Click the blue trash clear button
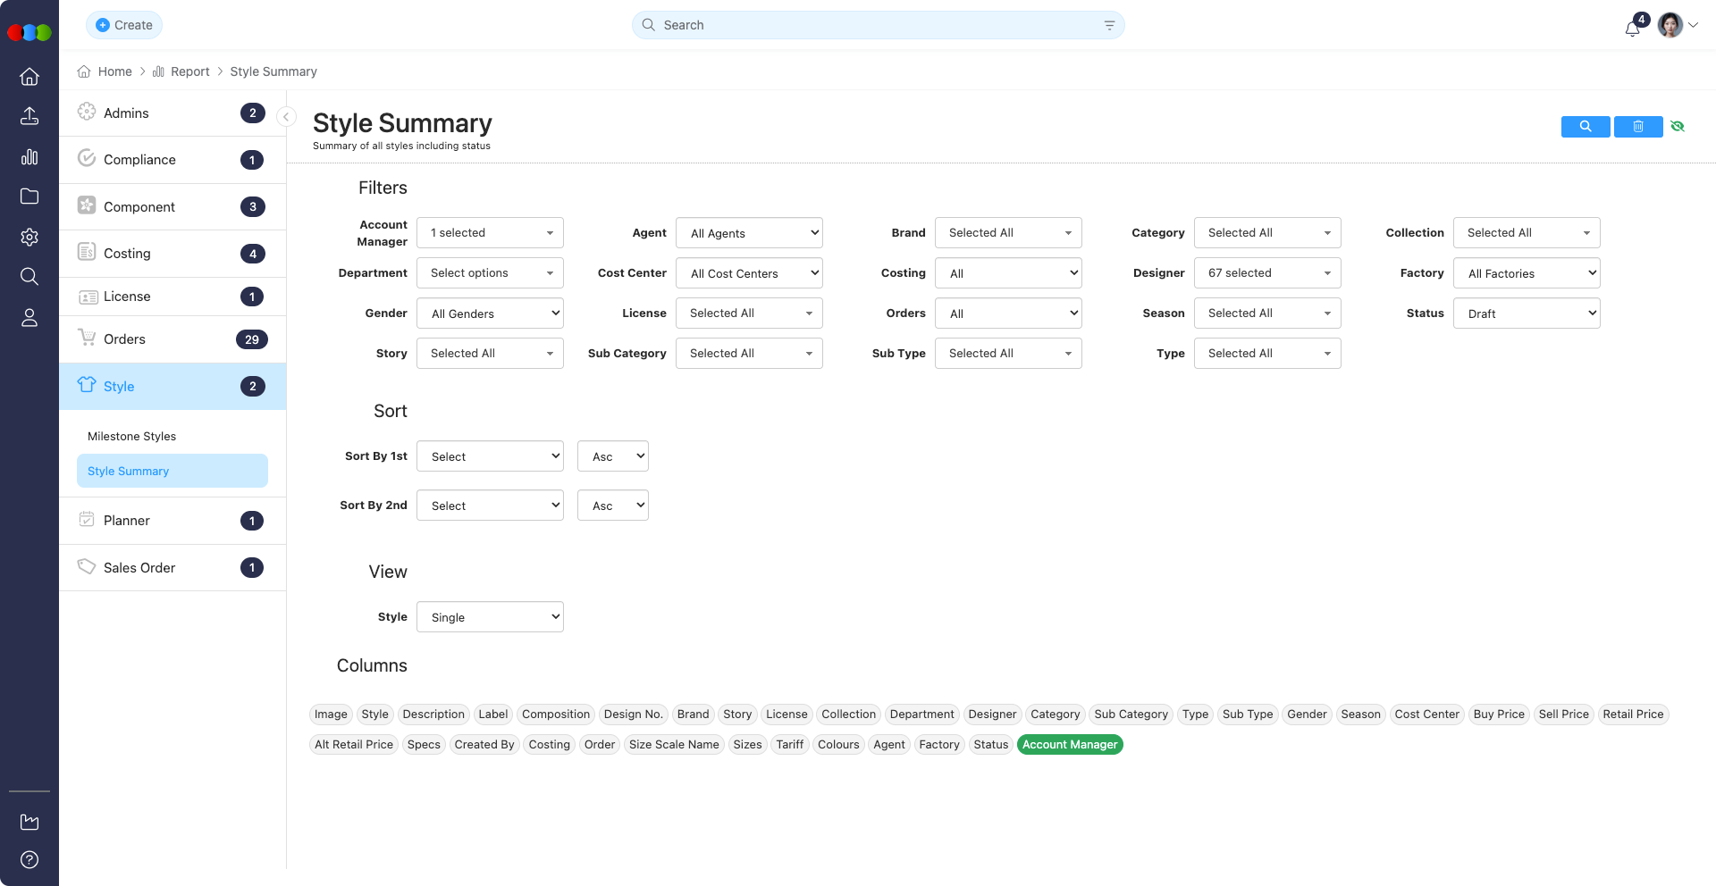 pos(1637,127)
